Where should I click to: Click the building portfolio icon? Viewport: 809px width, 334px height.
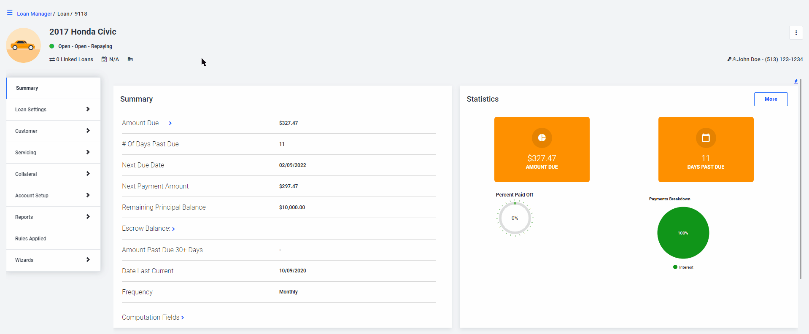click(130, 59)
